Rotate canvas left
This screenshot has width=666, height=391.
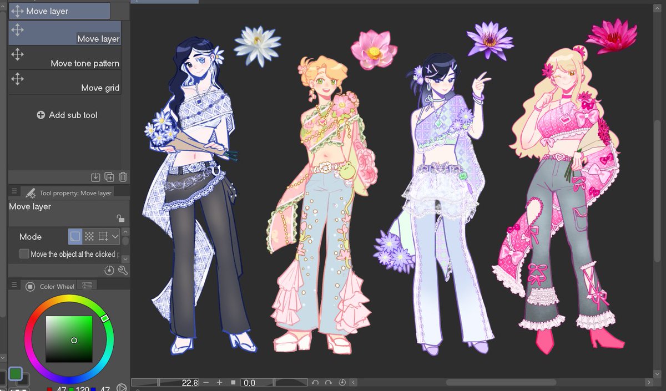315,383
